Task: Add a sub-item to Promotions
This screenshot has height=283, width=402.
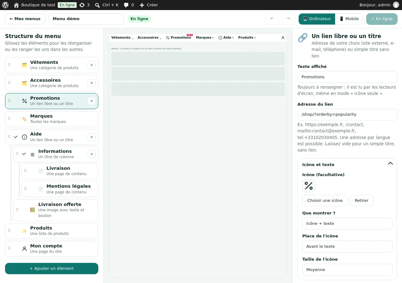Action: pyautogui.click(x=92, y=101)
